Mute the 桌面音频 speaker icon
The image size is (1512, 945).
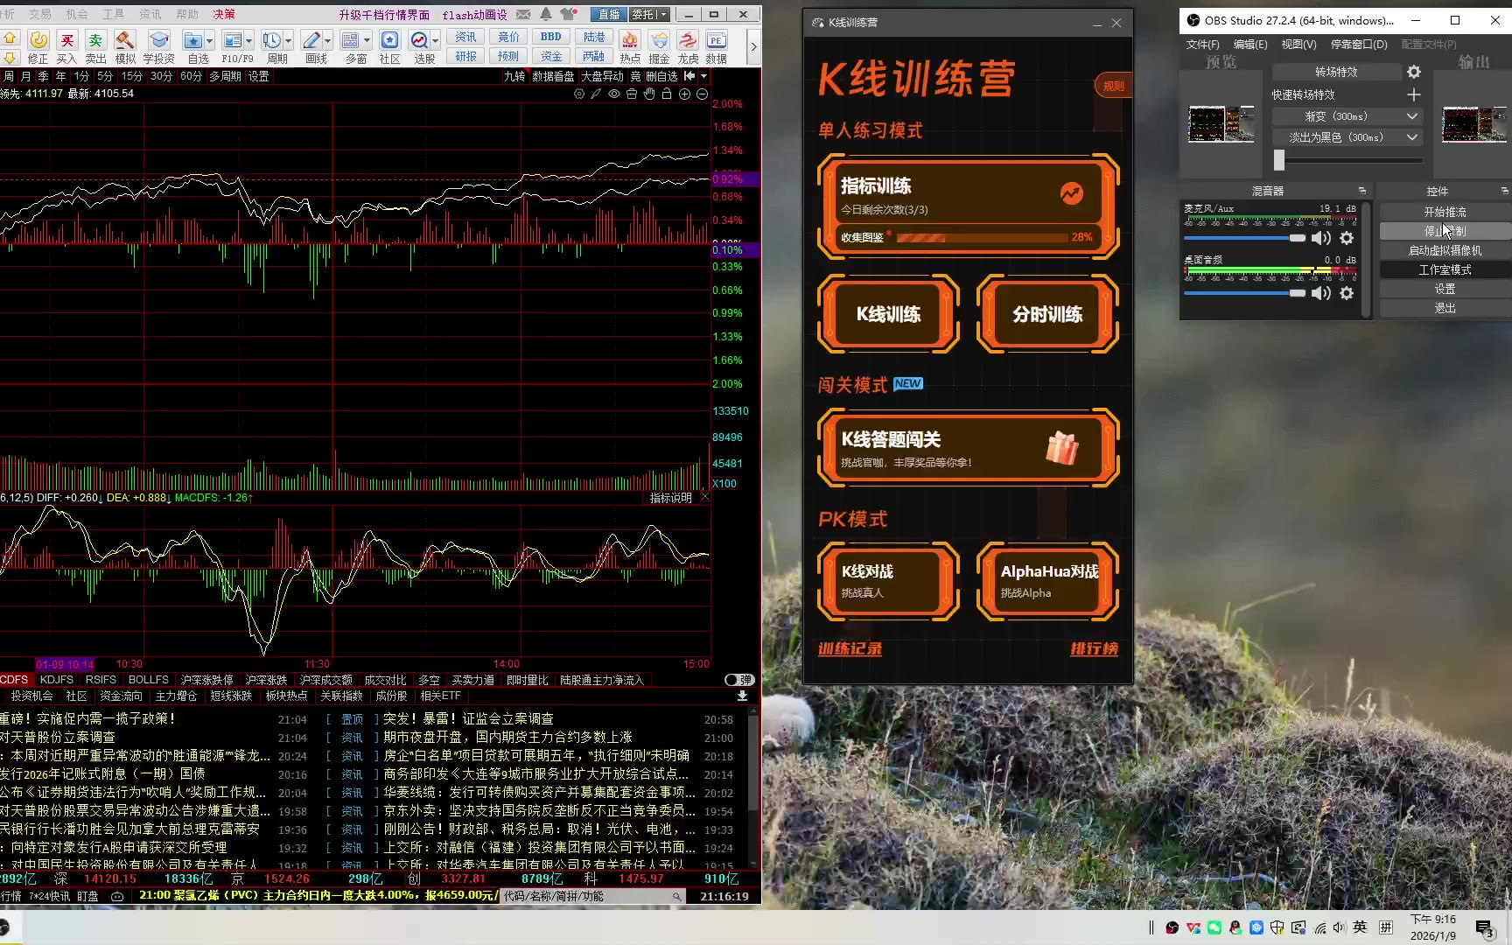pos(1321,293)
